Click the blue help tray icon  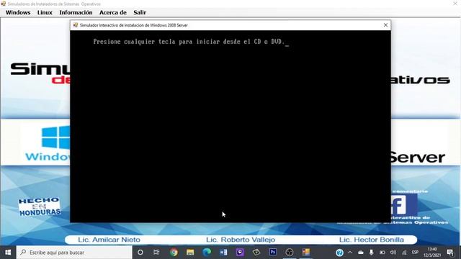339,253
